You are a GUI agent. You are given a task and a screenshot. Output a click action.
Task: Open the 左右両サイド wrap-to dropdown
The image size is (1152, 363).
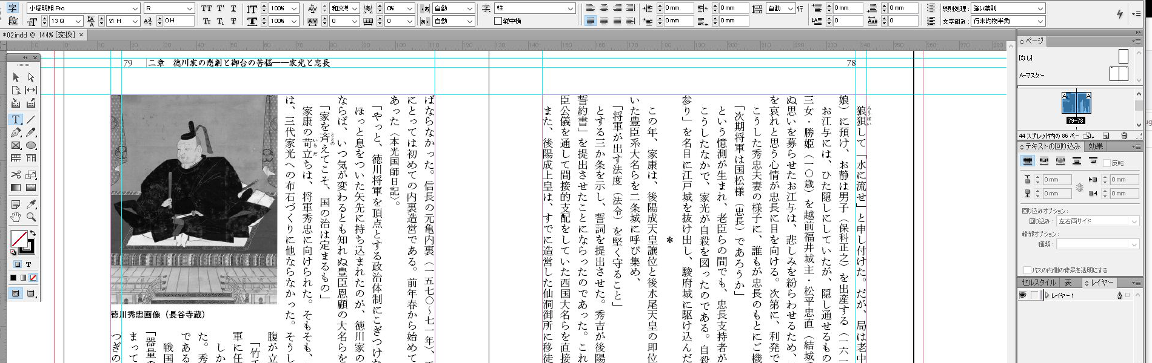pyautogui.click(x=1134, y=221)
